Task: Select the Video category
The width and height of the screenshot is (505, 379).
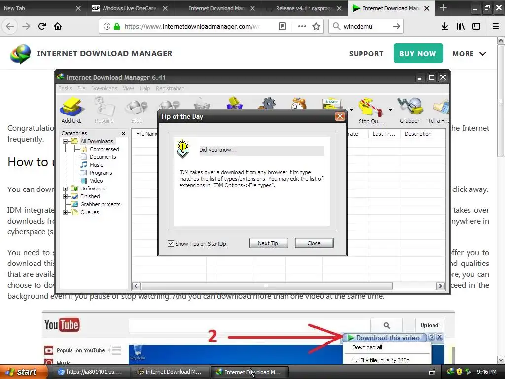Action: [x=96, y=181]
